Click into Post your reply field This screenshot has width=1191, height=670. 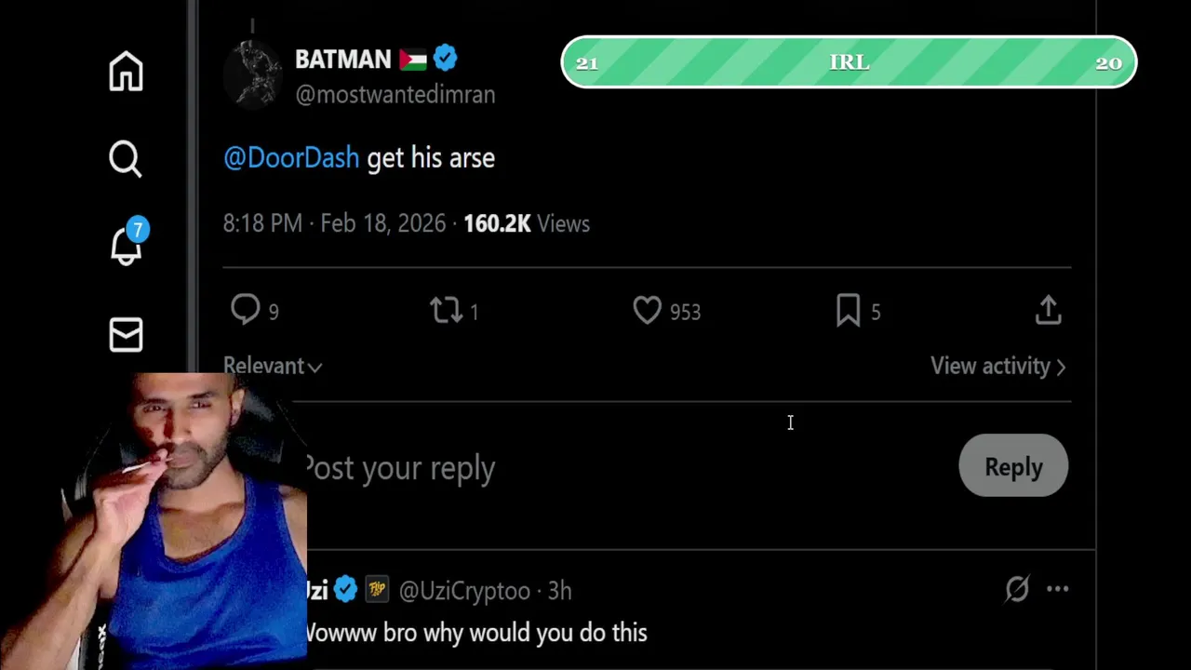point(558,467)
